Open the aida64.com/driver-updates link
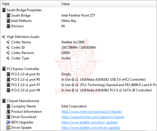 (91, 128)
